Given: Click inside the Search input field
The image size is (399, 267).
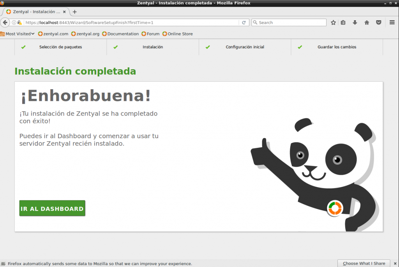Looking at the screenshot, I should click(x=290, y=23).
